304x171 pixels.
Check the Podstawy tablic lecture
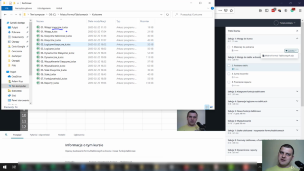(229, 66)
